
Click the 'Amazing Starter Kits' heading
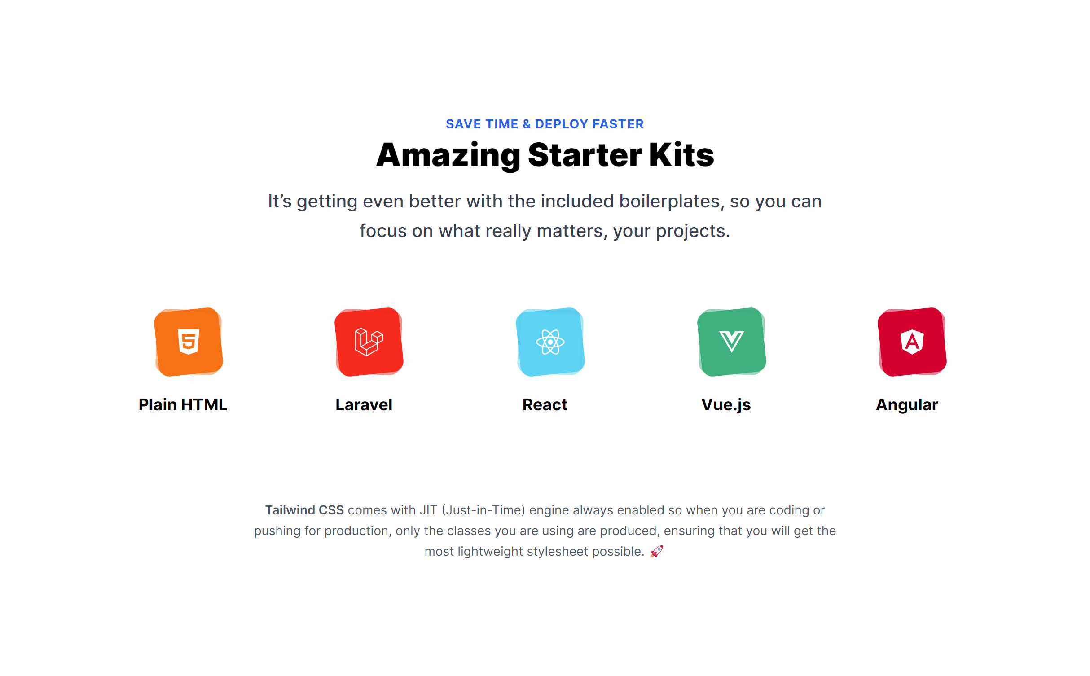click(545, 154)
